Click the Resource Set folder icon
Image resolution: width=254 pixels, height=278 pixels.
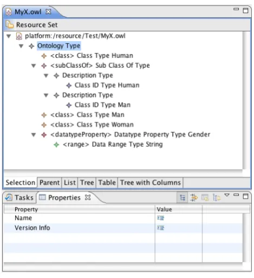point(9,24)
